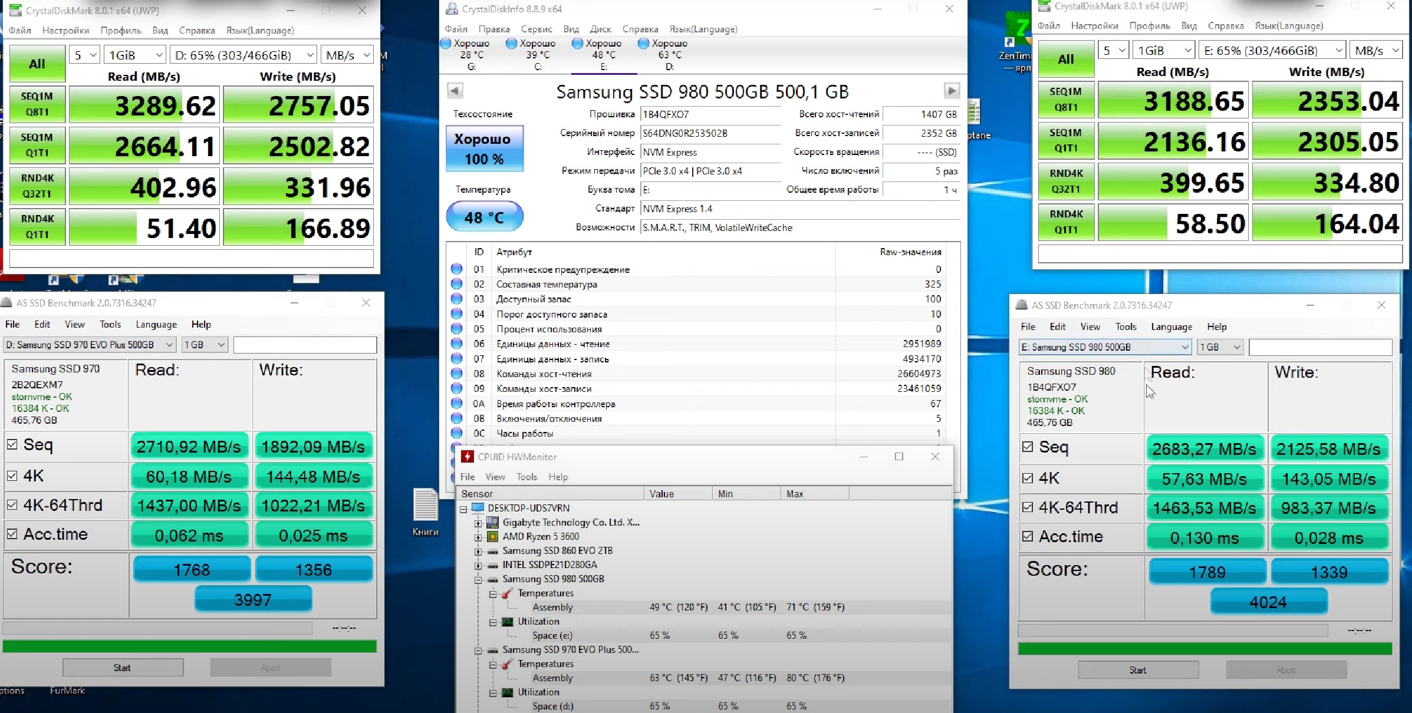
Task: Click the green progress bar in right AS SSD
Action: tap(1204, 649)
